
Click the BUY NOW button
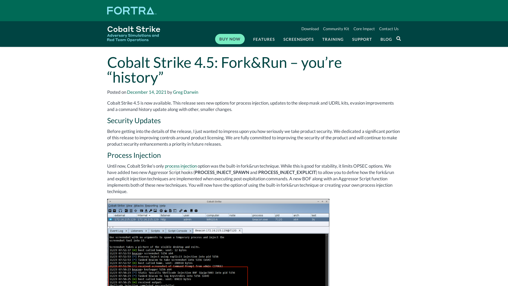tap(230, 39)
